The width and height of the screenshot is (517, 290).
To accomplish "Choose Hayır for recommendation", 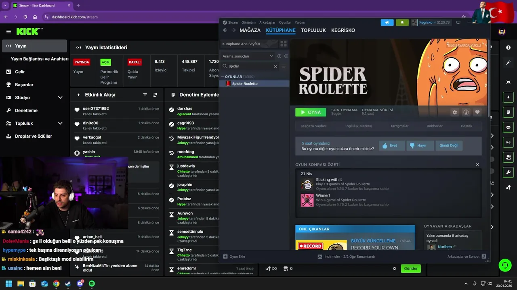I will pyautogui.click(x=420, y=145).
